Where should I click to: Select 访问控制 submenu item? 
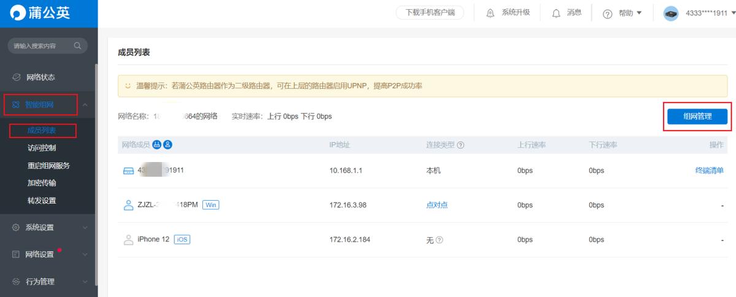point(42,148)
